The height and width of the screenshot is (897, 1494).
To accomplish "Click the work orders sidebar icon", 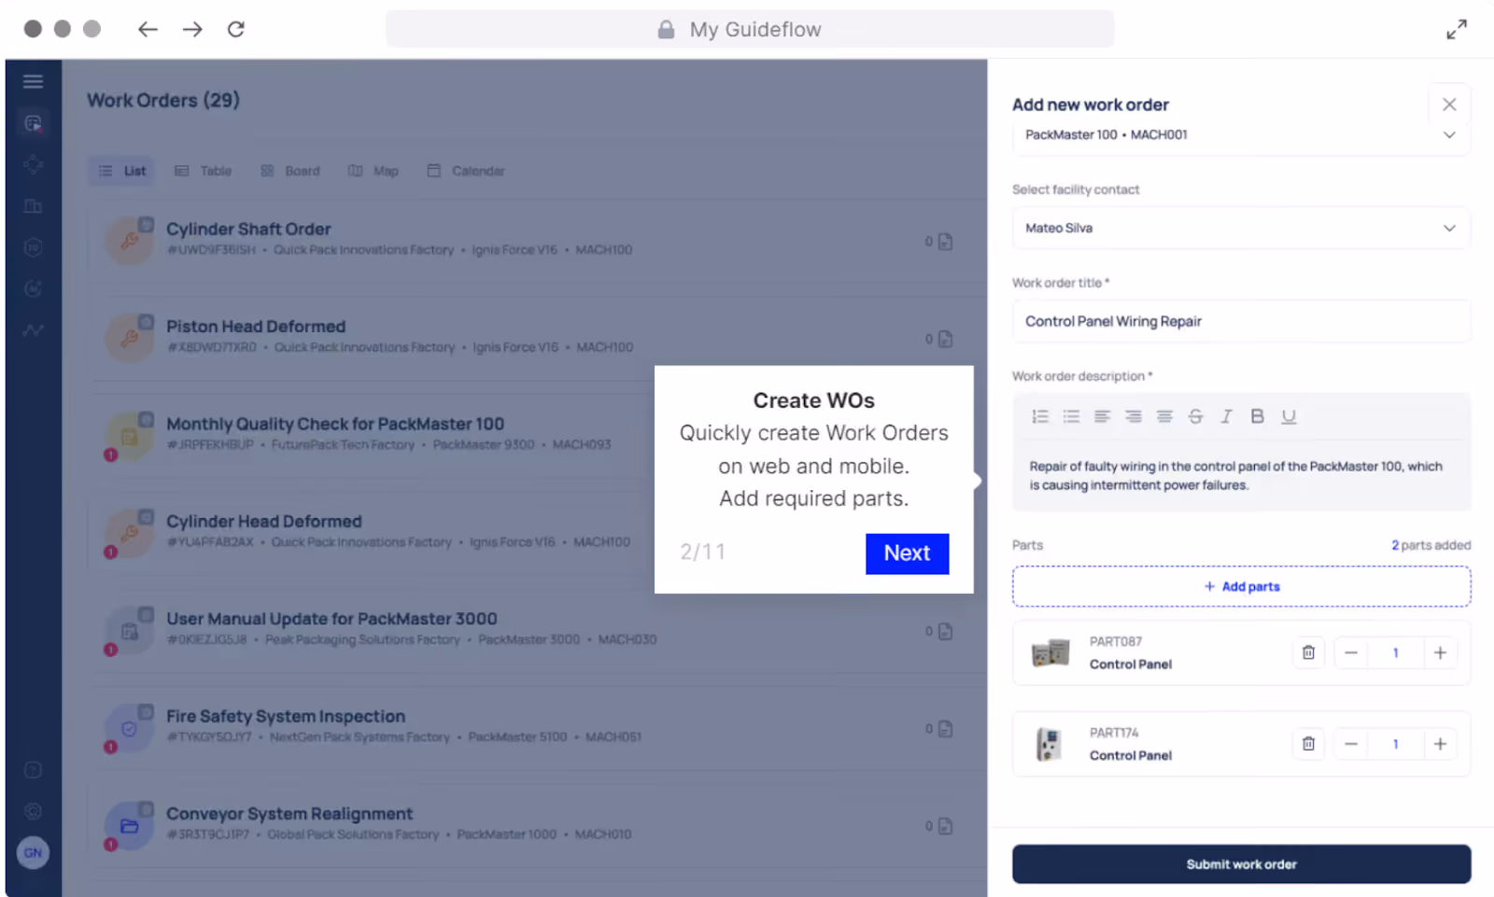I will tap(33, 123).
